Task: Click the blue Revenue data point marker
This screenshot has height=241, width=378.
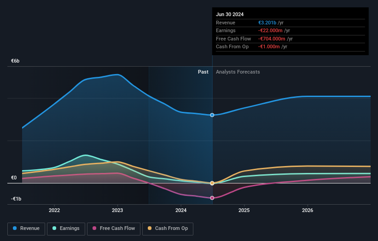Action: (x=212, y=115)
